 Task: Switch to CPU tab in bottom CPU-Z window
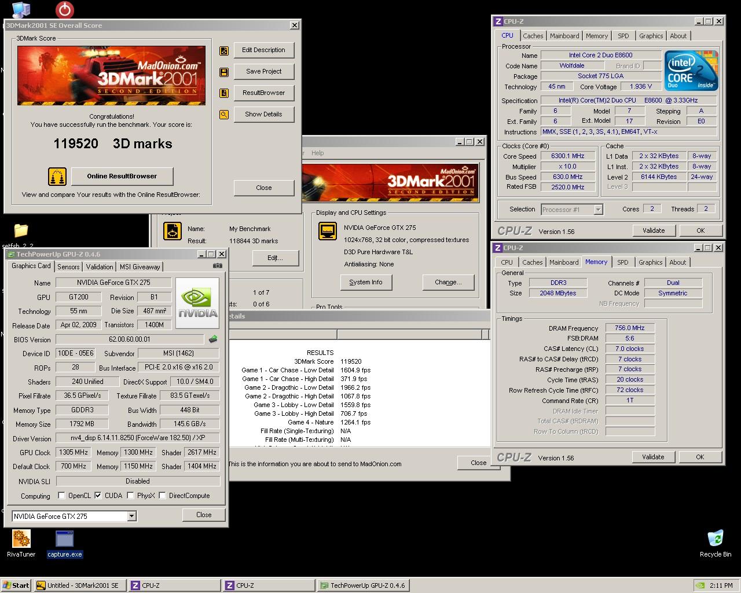507,262
